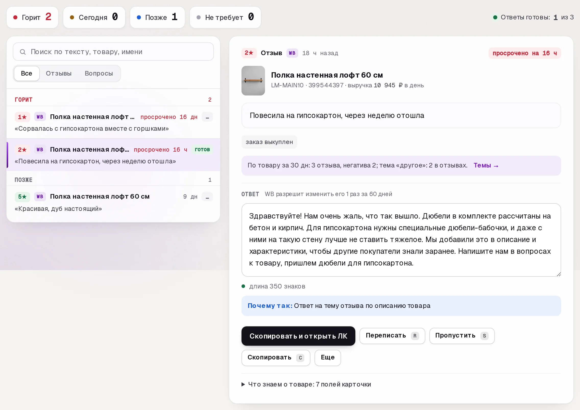The height and width of the screenshot is (410, 580).
Task: Filter by 'Не требует' status pill
Action: click(x=225, y=17)
